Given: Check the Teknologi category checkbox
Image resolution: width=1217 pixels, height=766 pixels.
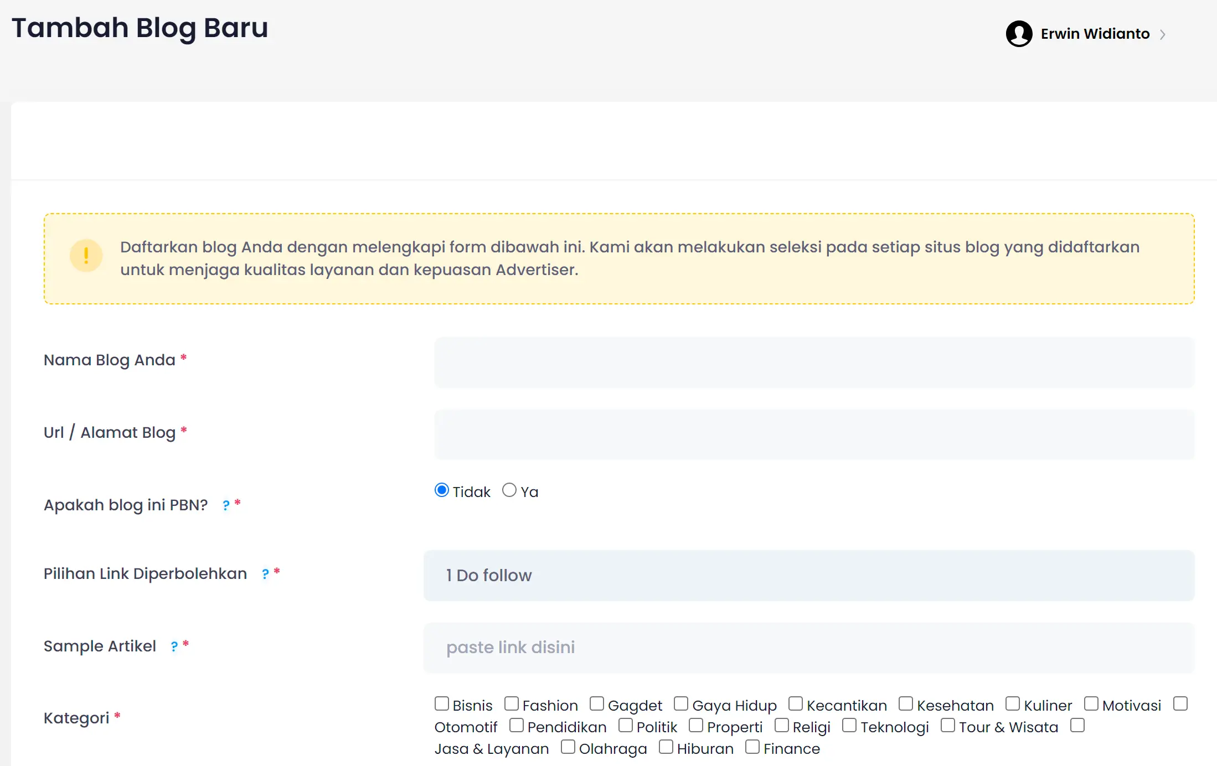Looking at the screenshot, I should tap(849, 725).
